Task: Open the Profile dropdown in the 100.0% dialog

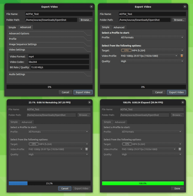Action: [151, 132]
